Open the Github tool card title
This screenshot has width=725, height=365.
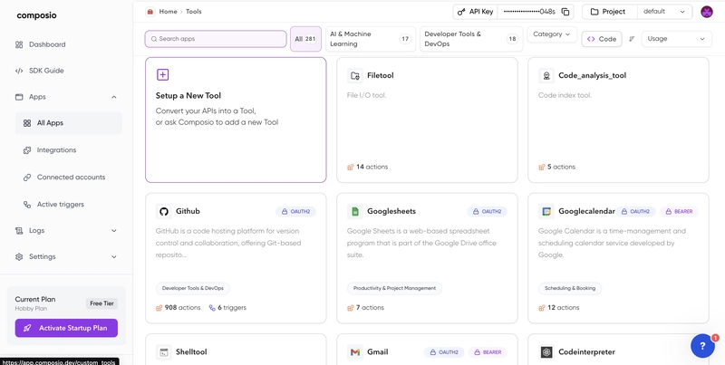tap(188, 211)
